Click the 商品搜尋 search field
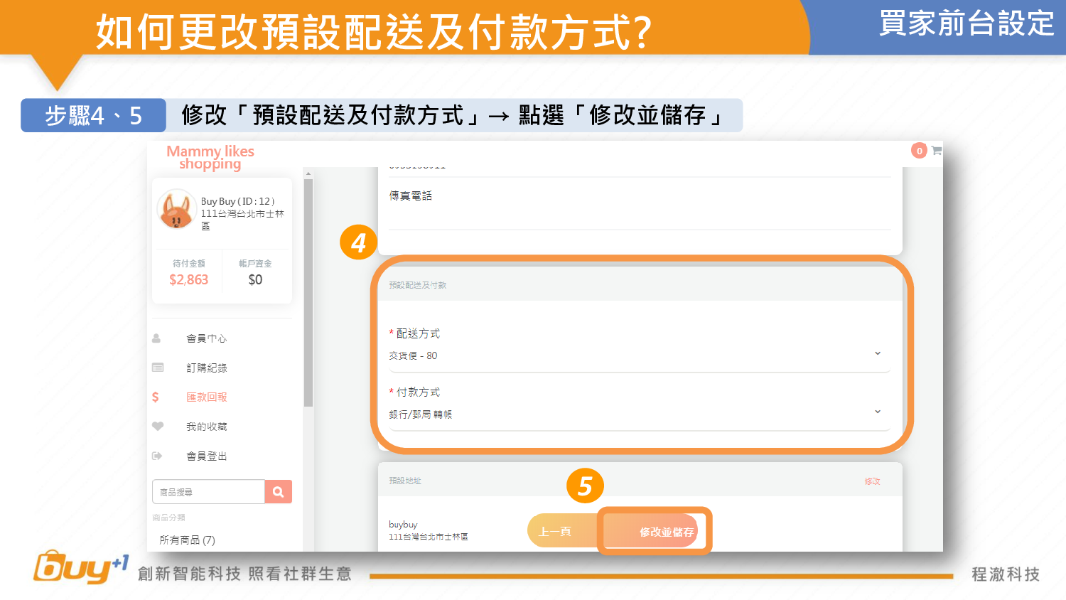This screenshot has width=1066, height=600. pos(208,492)
